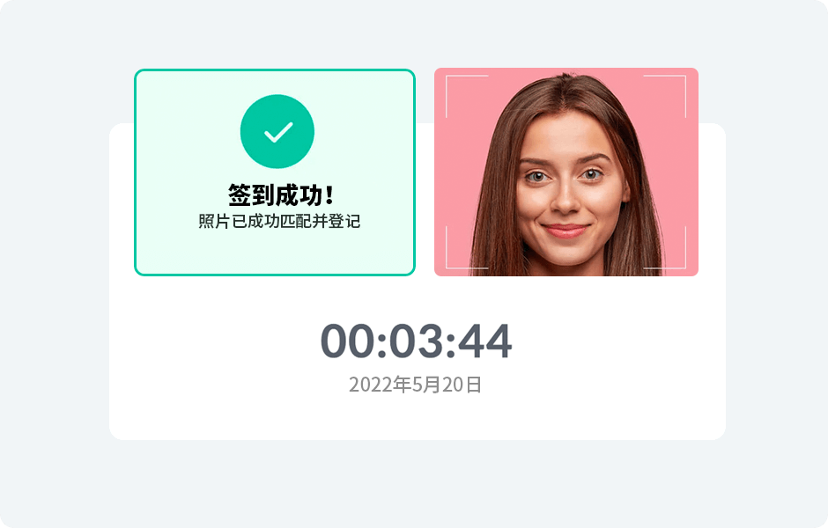Click the green-bordered success notification card
The height and width of the screenshot is (528, 828).
tap(275, 172)
